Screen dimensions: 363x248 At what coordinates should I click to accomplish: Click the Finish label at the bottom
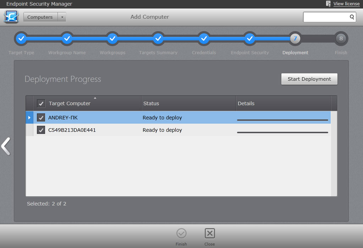(181, 244)
